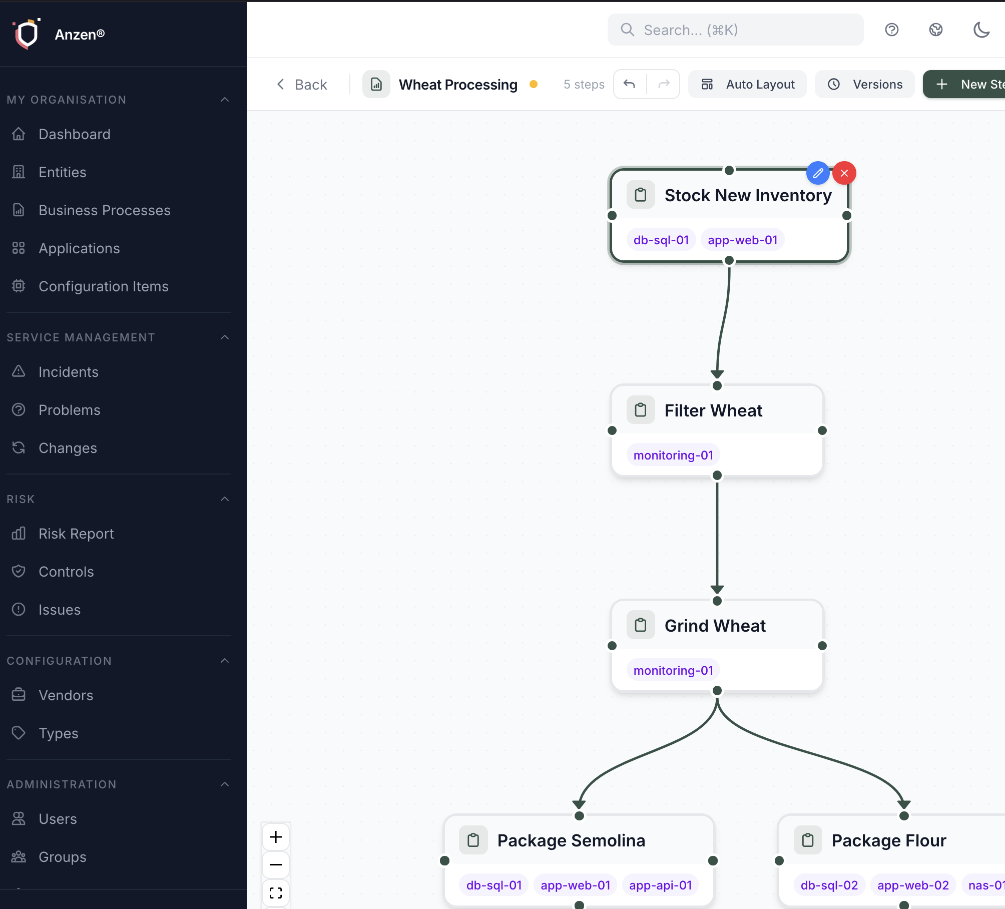The width and height of the screenshot is (1005, 909).
Task: Open Incidents via its warning triangle icon
Action: tap(19, 371)
